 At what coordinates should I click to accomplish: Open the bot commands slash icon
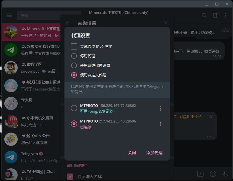(x=200, y=174)
